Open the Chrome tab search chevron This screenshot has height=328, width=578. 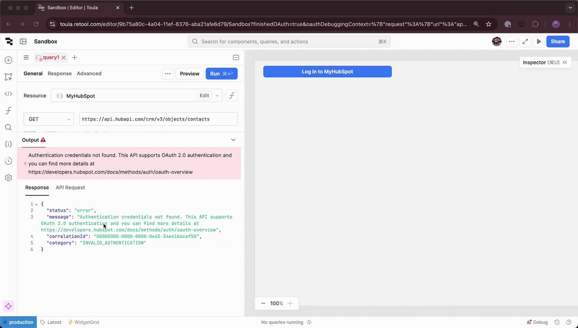[571, 8]
